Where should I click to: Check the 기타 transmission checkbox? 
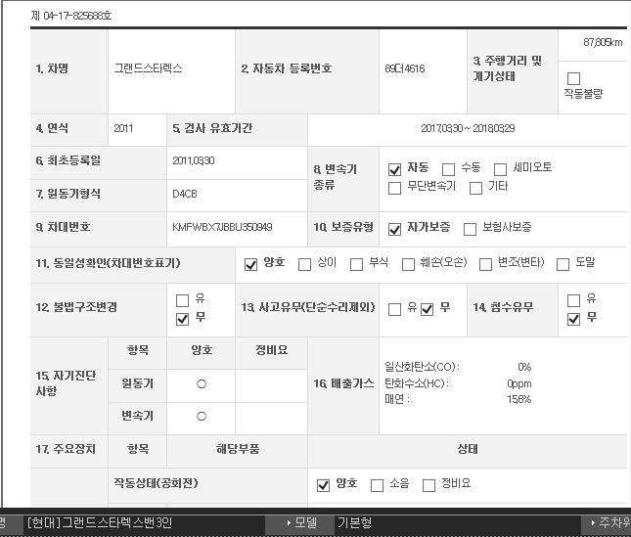click(476, 188)
